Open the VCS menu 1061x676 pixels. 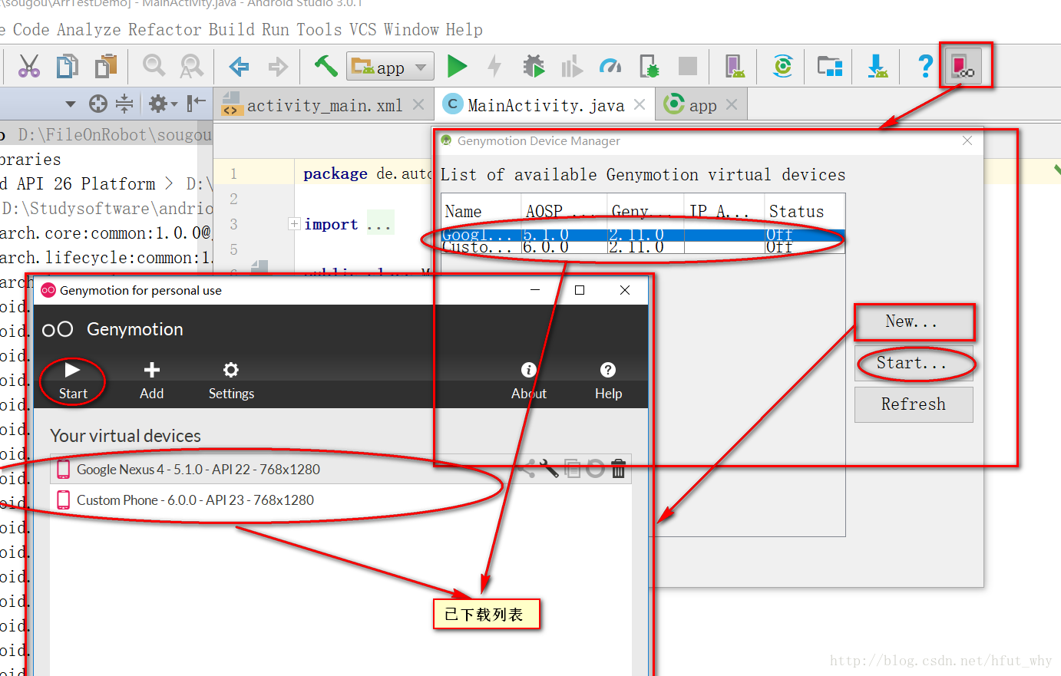pyautogui.click(x=363, y=30)
